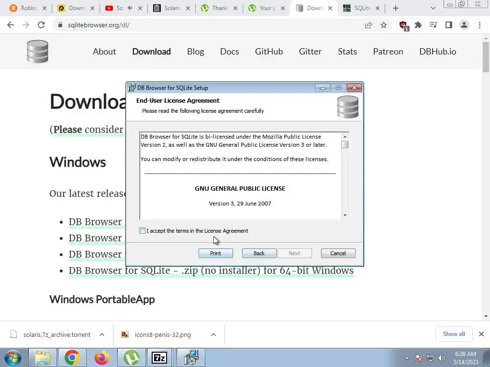The width and height of the screenshot is (490, 367).
Task: Open a new browser tab with plus
Action: tap(396, 8)
